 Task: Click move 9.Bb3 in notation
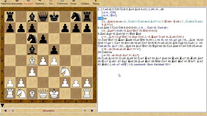coord(102,34)
